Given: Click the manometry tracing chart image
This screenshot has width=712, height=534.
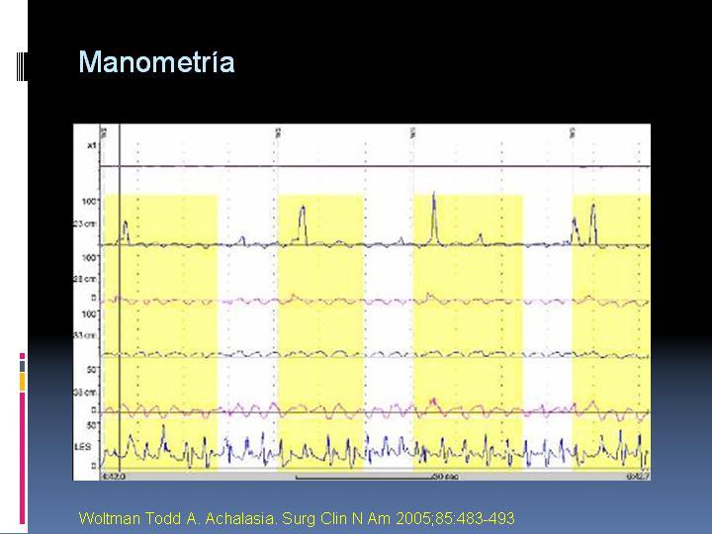Looking at the screenshot, I should tap(362, 302).
